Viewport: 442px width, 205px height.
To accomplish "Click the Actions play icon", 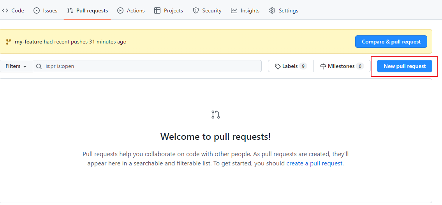I will click(x=120, y=10).
